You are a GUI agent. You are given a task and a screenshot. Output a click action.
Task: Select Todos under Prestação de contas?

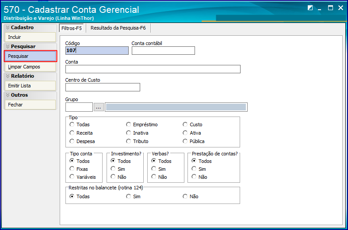(202, 161)
